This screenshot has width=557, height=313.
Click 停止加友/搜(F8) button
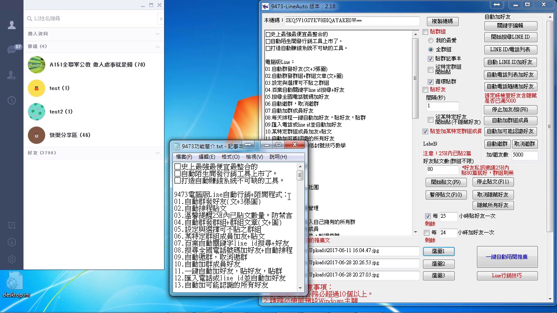510,110
